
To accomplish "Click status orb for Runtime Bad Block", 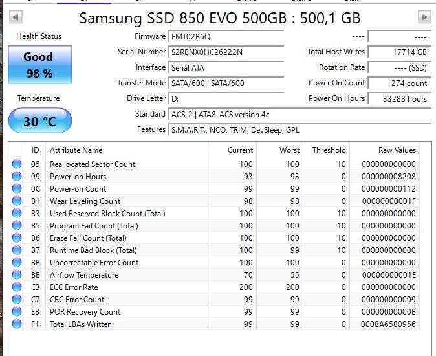I will point(17,250).
